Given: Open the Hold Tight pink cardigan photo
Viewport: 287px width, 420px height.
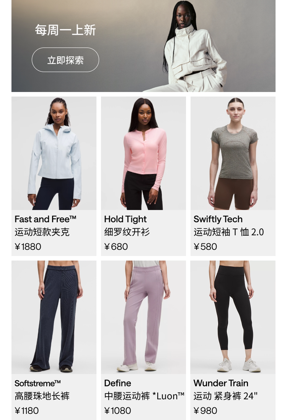Looking at the screenshot, I should 143,153.
